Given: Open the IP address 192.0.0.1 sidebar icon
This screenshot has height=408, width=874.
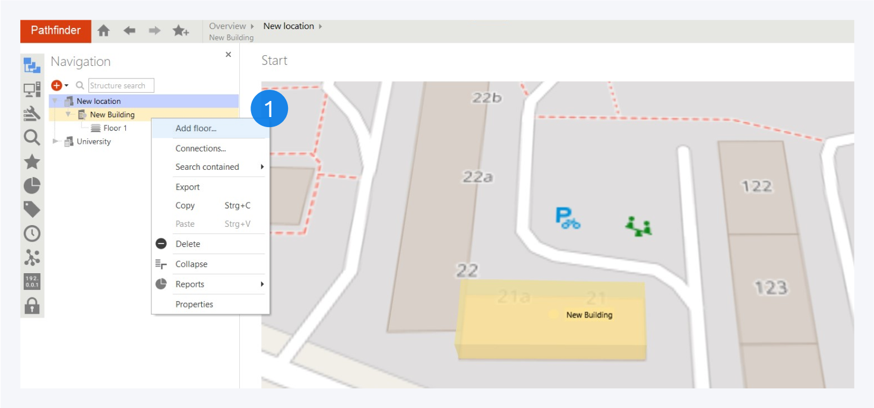Looking at the screenshot, I should [32, 282].
